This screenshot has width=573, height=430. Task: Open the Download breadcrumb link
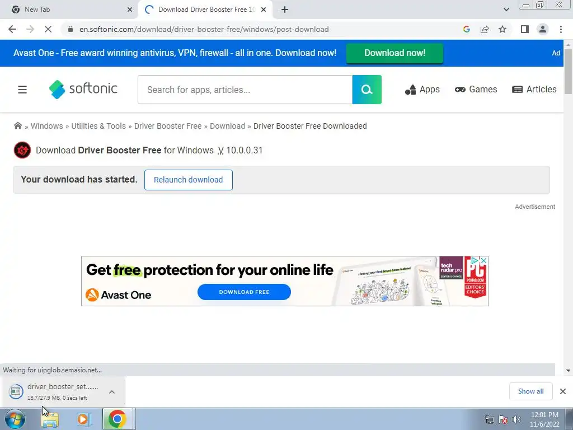pyautogui.click(x=227, y=126)
